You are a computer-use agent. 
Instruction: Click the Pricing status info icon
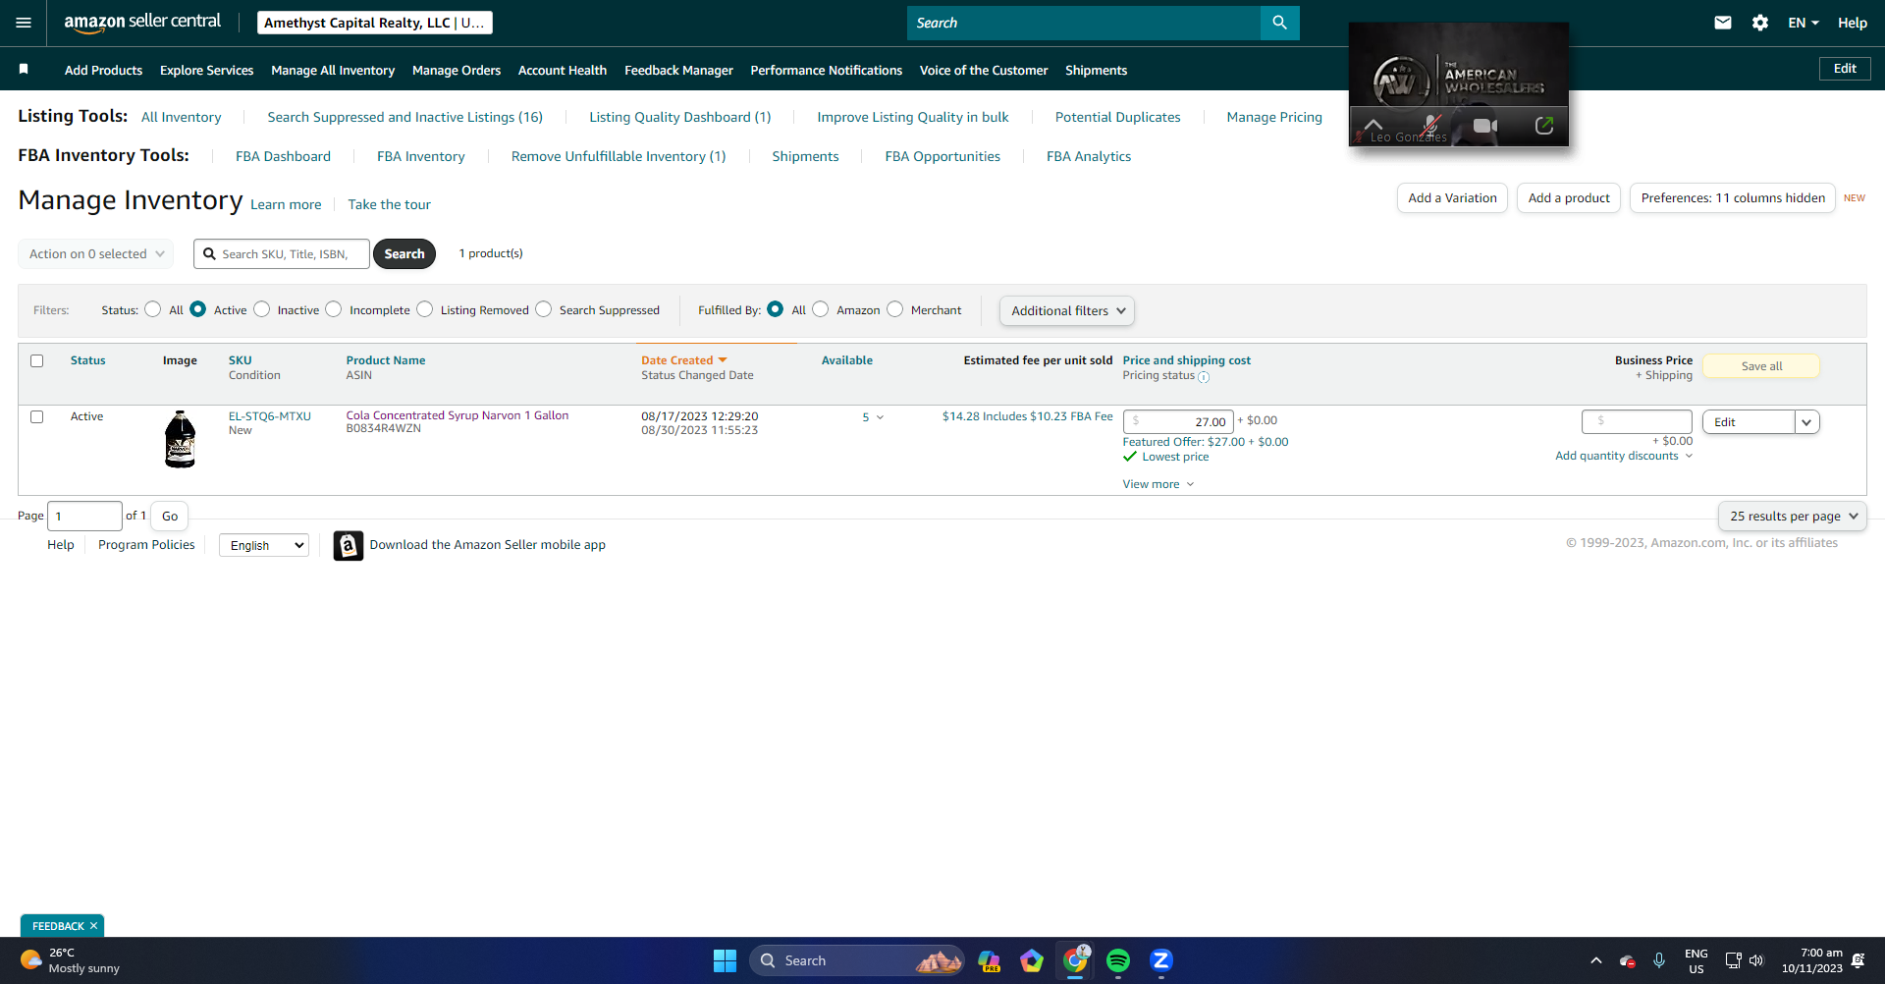tap(1204, 377)
